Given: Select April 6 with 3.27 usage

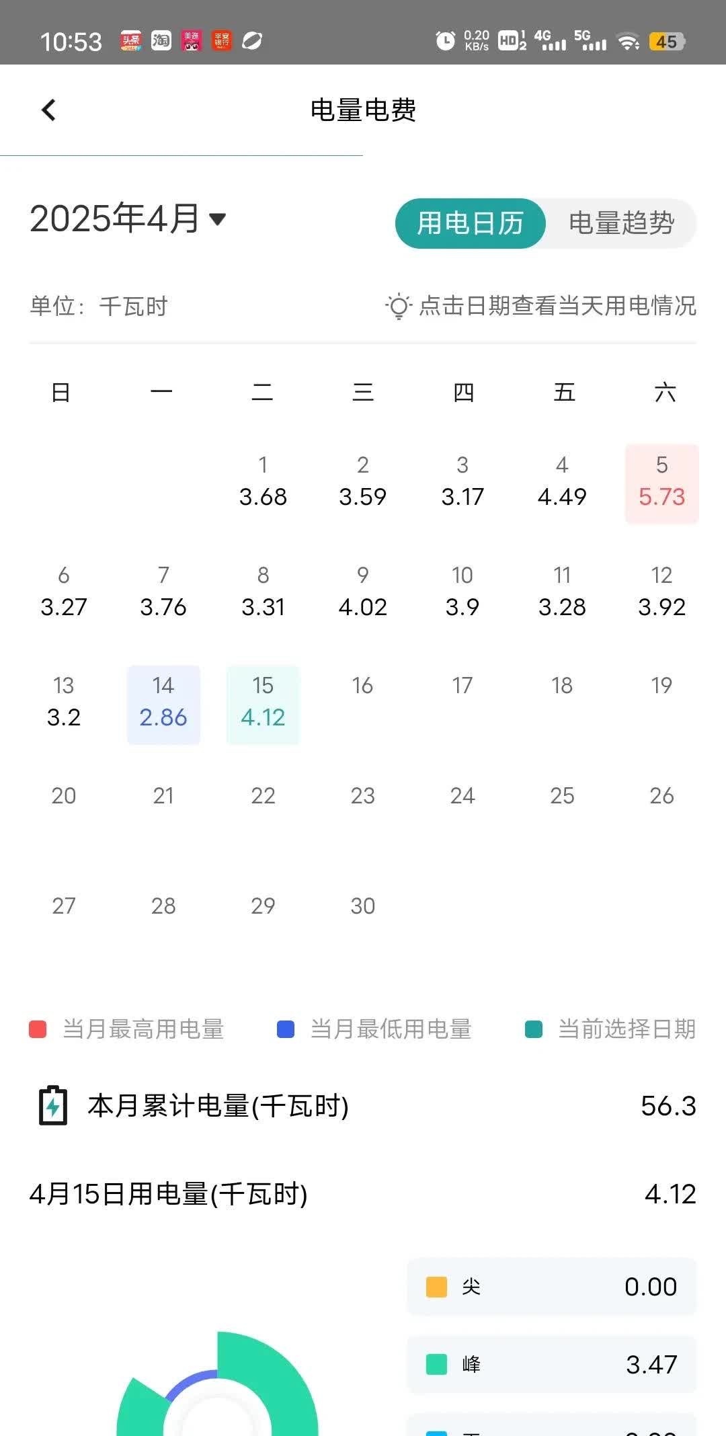Looking at the screenshot, I should 64,592.
